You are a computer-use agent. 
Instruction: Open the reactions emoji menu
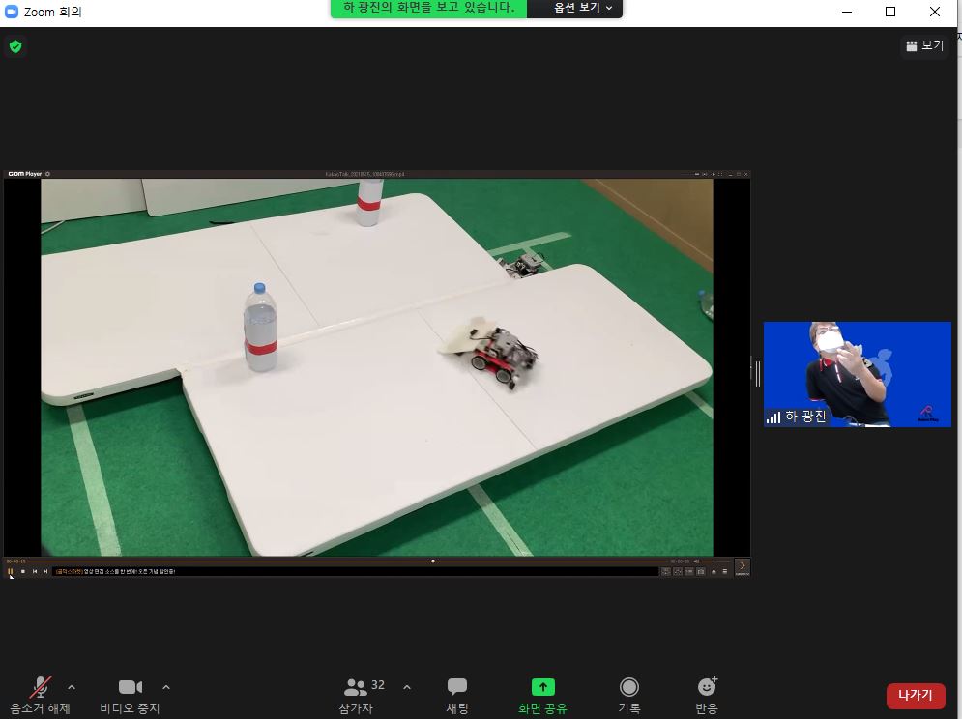coord(707,687)
